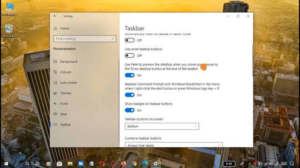Image resolution: width=300 pixels, height=168 pixels.
Task: Click the Colours palette icon in sidebar
Action: click(x=55, y=72)
